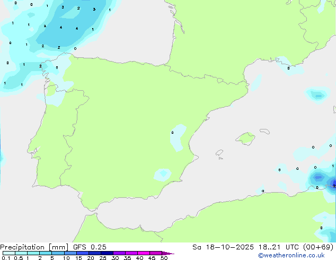Click the arrow tip above 50 on legend
Image resolution: width=336 pixels, height=260 pixels.
[168, 253]
